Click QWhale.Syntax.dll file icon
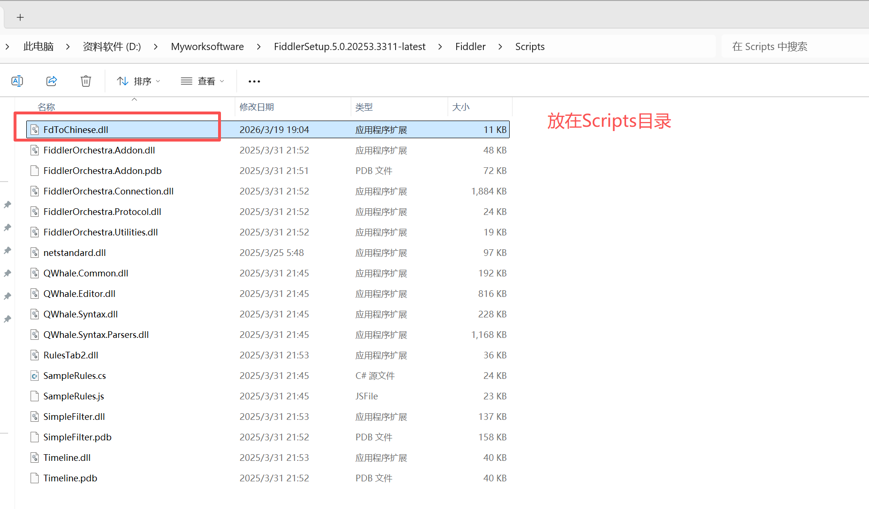This screenshot has height=509, width=869. pyautogui.click(x=34, y=314)
